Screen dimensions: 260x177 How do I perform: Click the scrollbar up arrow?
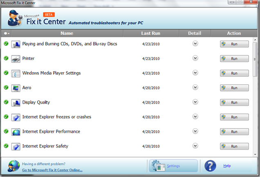click(255, 40)
